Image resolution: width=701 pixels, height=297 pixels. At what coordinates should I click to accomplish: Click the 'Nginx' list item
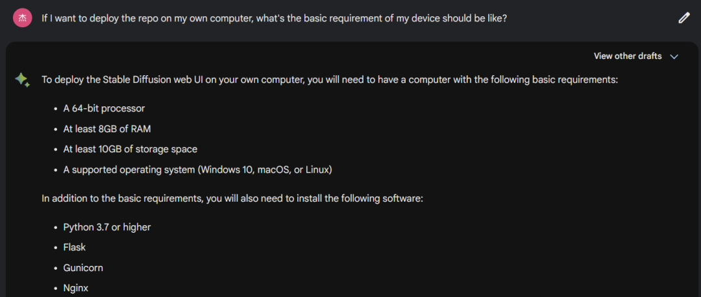pyautogui.click(x=75, y=288)
